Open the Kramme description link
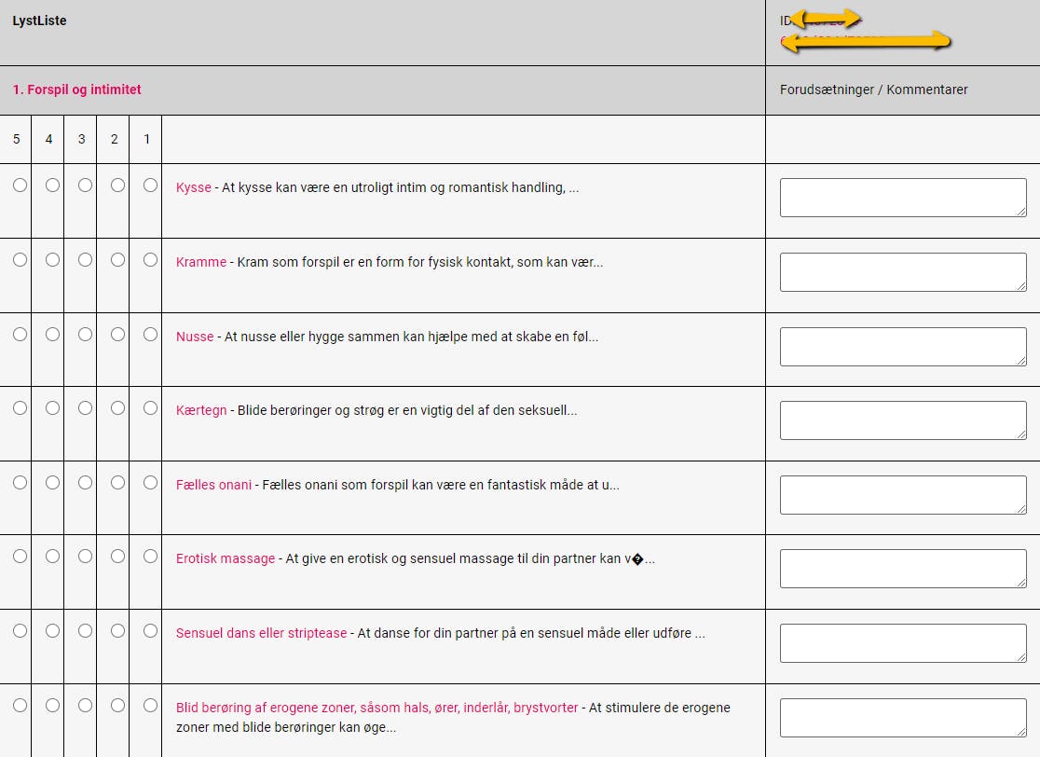Screen dimensions: 1040x757 point(200,262)
